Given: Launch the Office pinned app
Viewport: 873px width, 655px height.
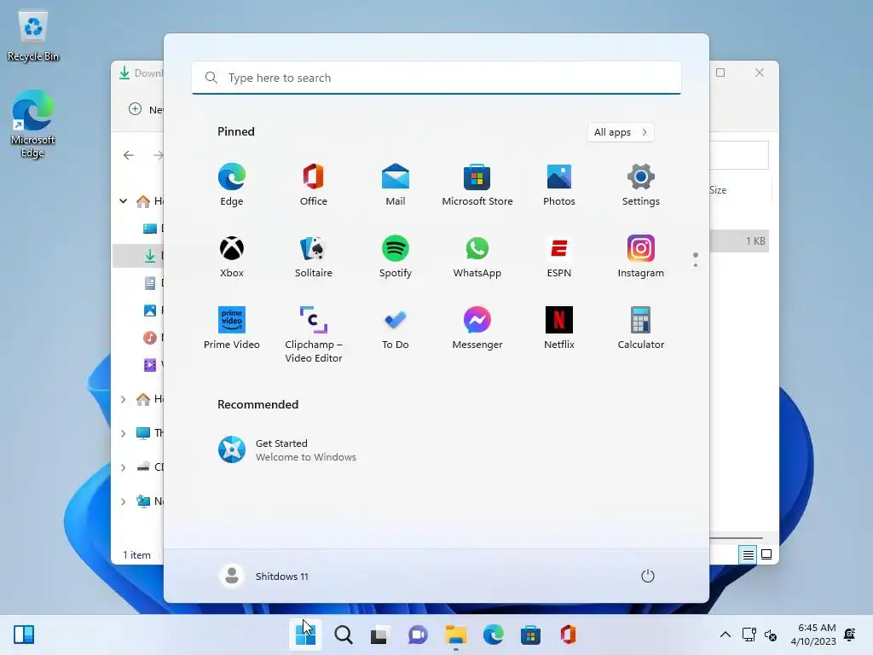Looking at the screenshot, I should pos(314,185).
